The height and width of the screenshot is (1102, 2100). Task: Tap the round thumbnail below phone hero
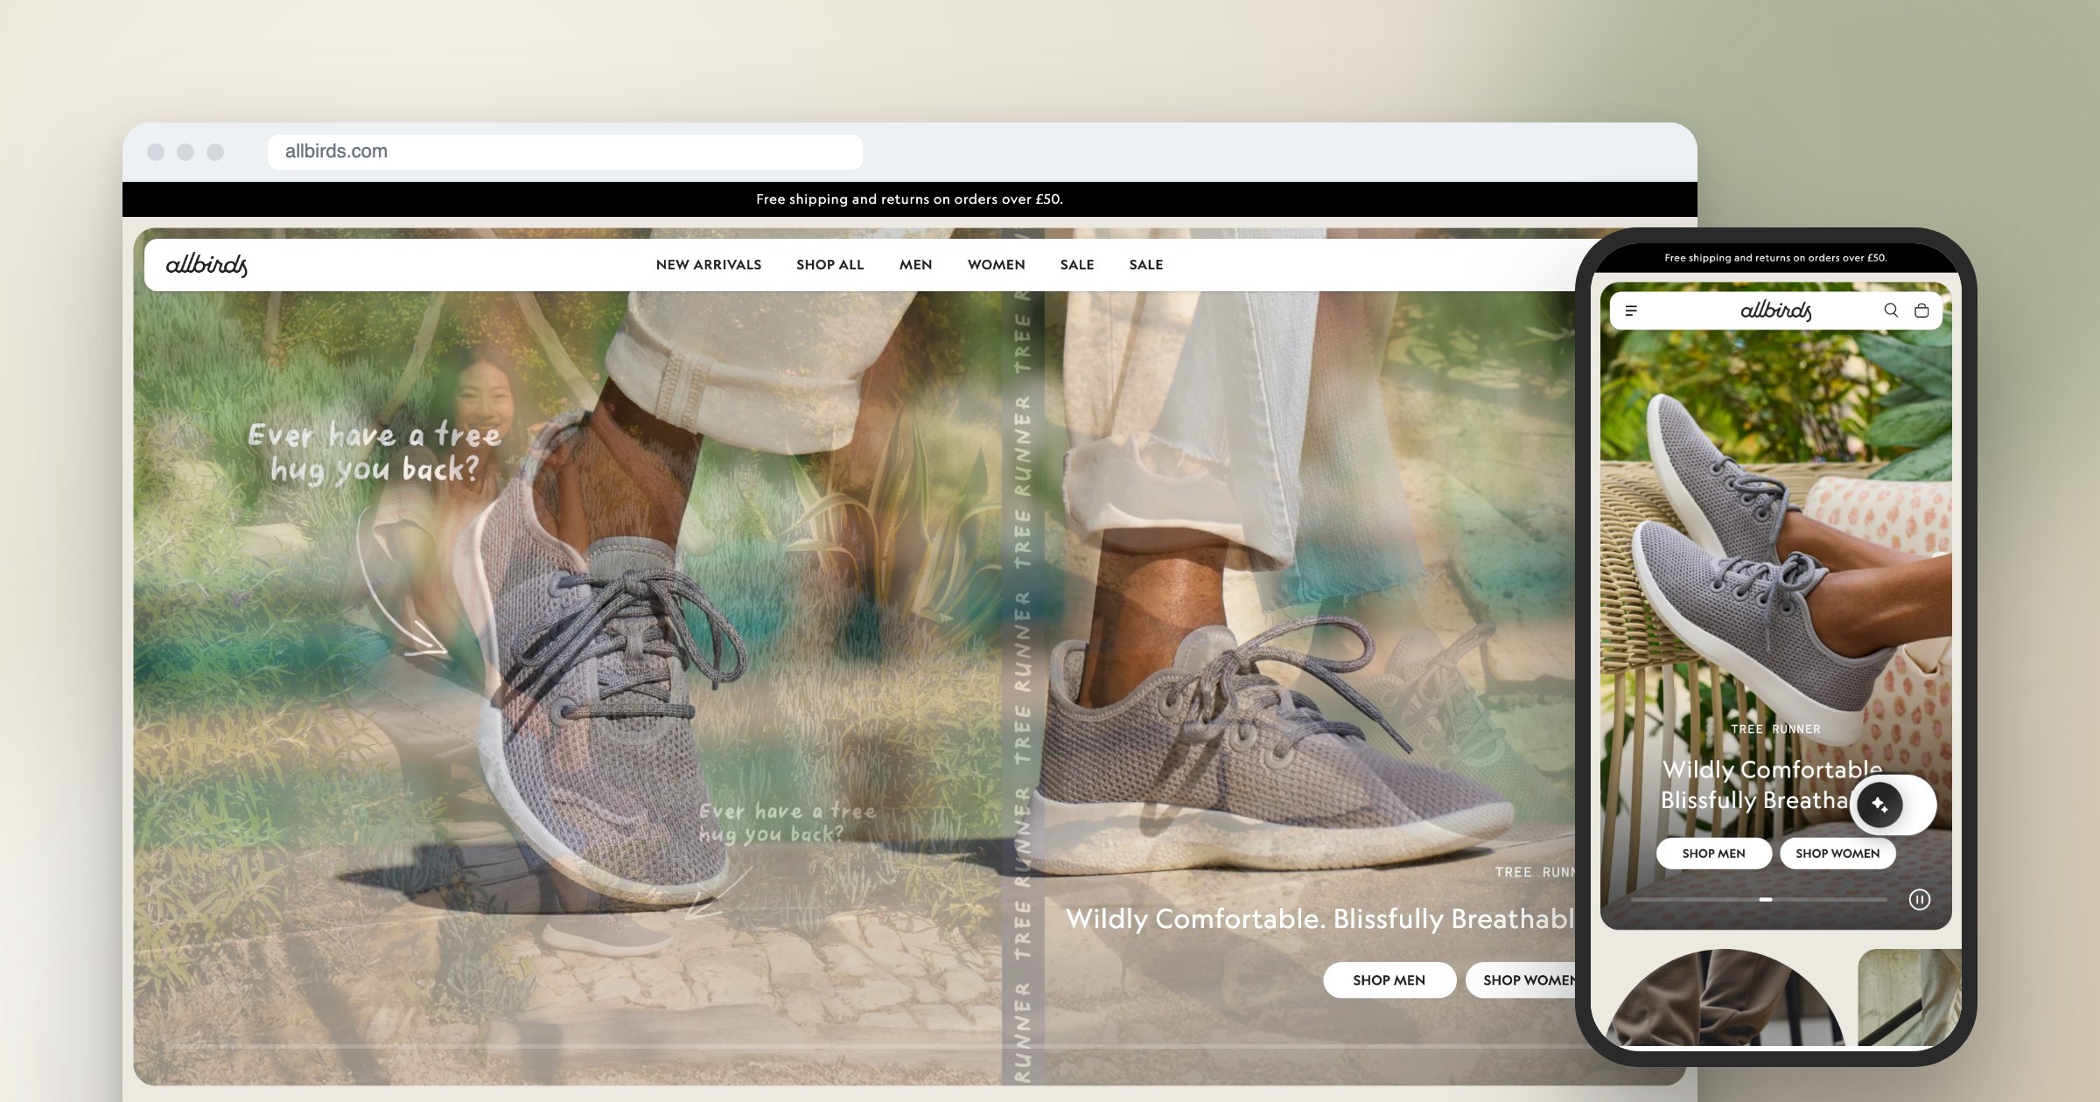click(x=1724, y=998)
